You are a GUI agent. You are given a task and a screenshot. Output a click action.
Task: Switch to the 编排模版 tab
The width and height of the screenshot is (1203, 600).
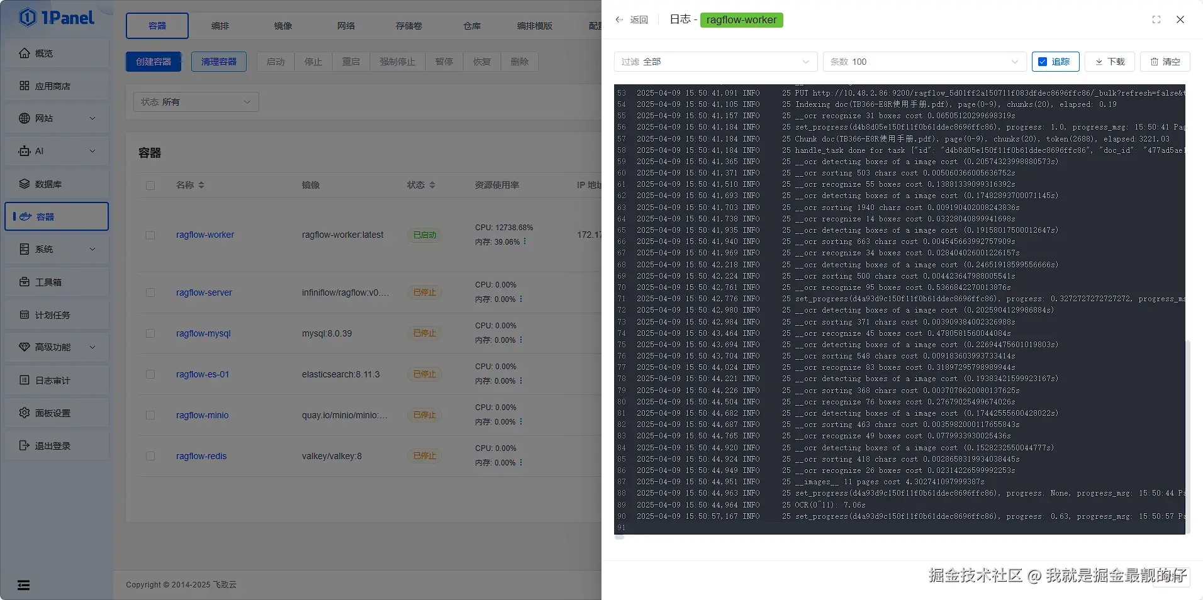coord(535,26)
